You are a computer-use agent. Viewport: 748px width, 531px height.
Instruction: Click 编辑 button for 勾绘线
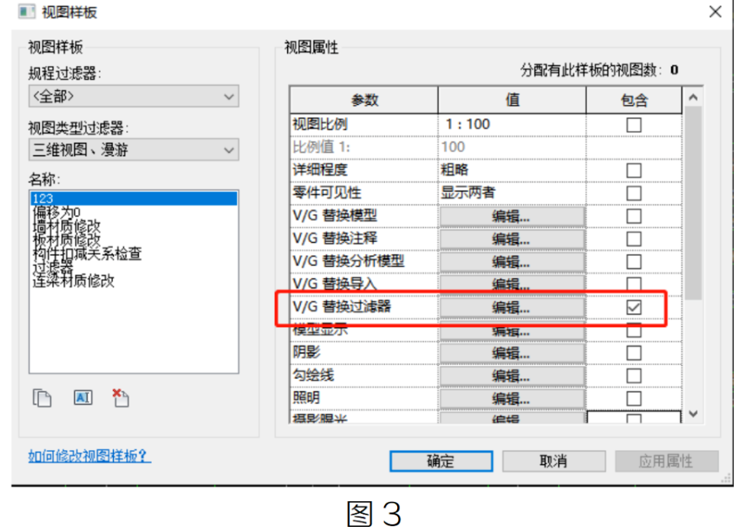pos(512,376)
